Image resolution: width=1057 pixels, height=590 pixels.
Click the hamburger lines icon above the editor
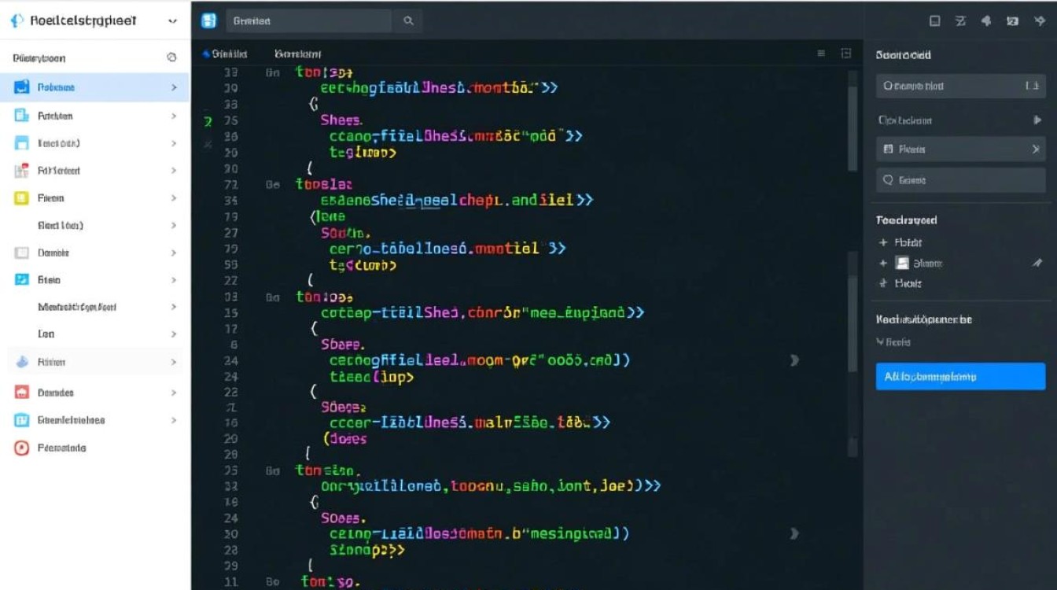(821, 53)
